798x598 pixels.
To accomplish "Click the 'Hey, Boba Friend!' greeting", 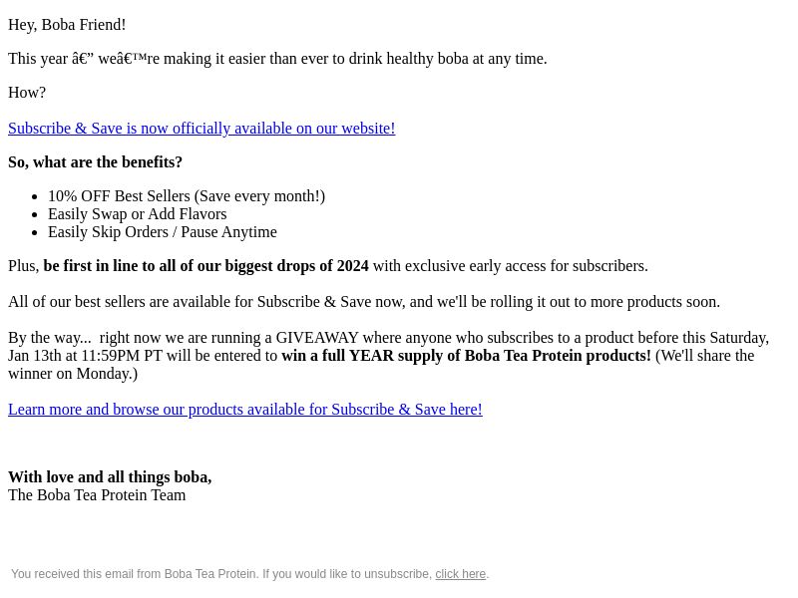I will pyautogui.click(x=67, y=24).
